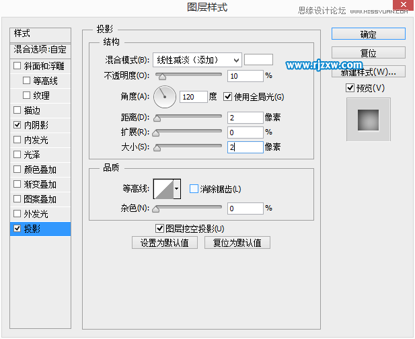Image resolution: width=415 pixels, height=339 pixels.
Task: Select 混合选项:自定 in the sidebar
Action: [40, 50]
